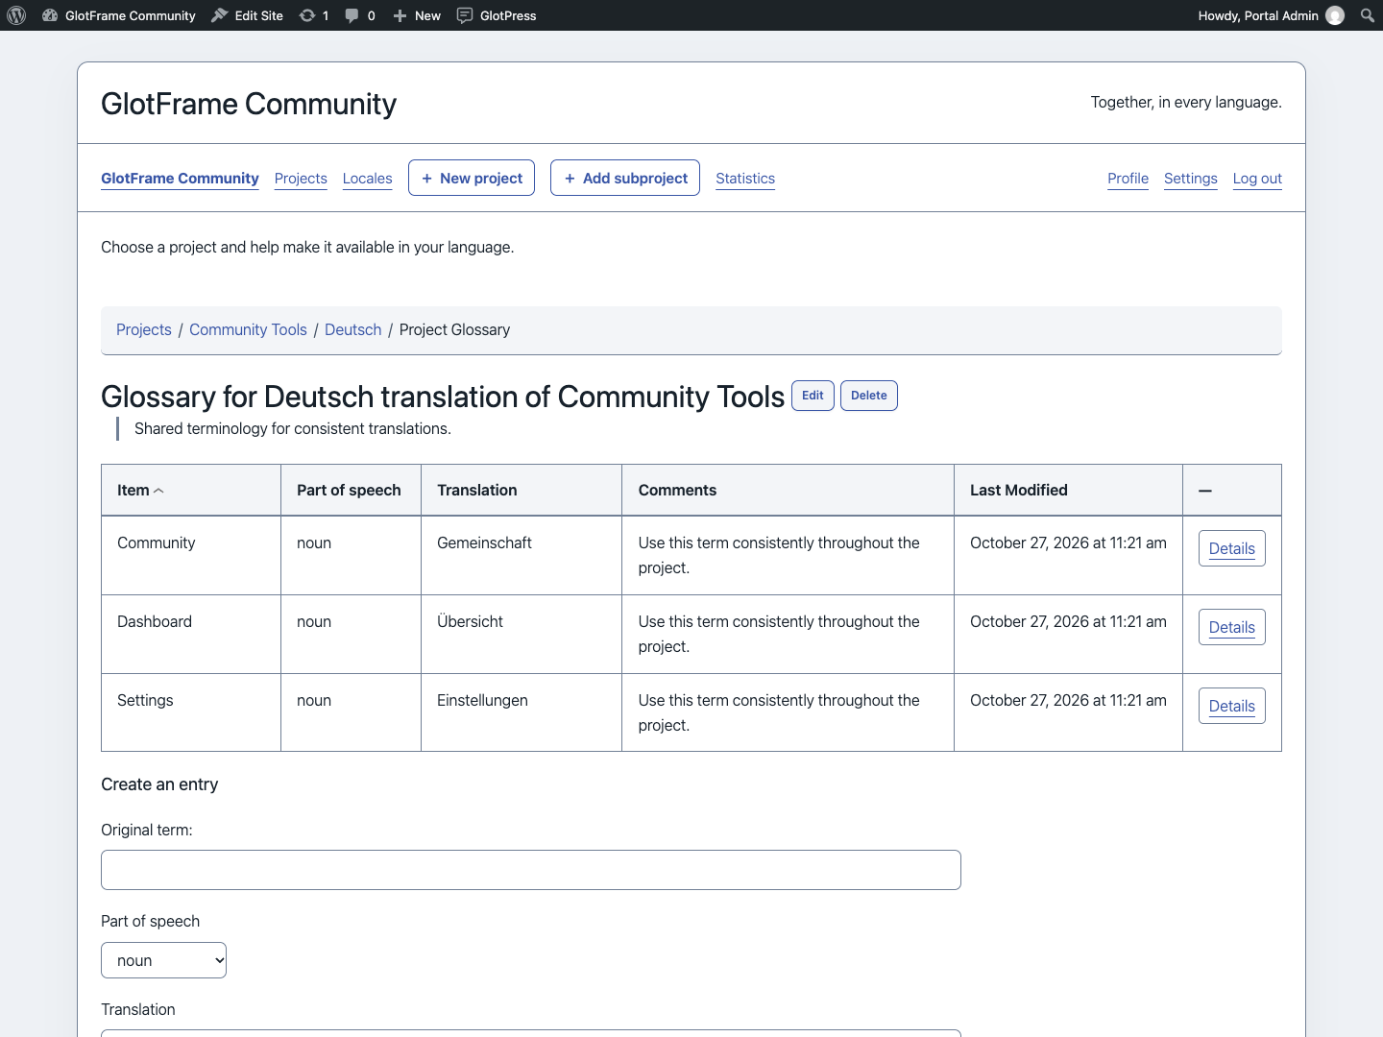The height and width of the screenshot is (1037, 1383).
Task: Open the GlotFrame Community dashboard in the admin bar
Action: point(119,15)
